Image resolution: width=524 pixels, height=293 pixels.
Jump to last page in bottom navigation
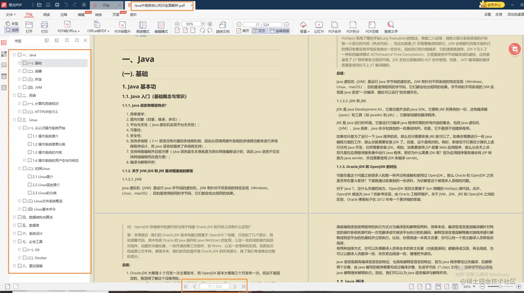click(x=243, y=286)
